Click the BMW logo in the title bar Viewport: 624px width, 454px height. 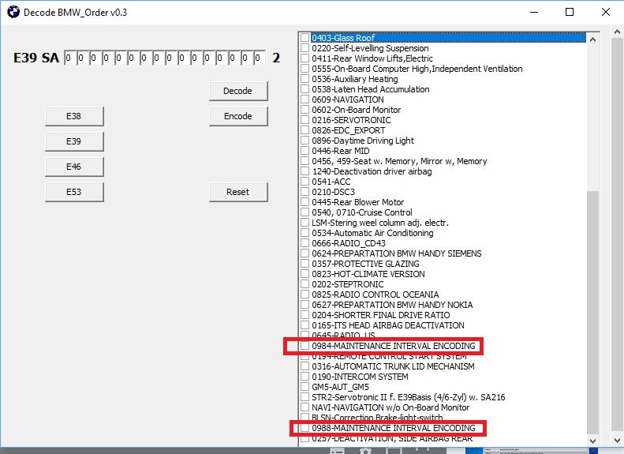click(11, 13)
